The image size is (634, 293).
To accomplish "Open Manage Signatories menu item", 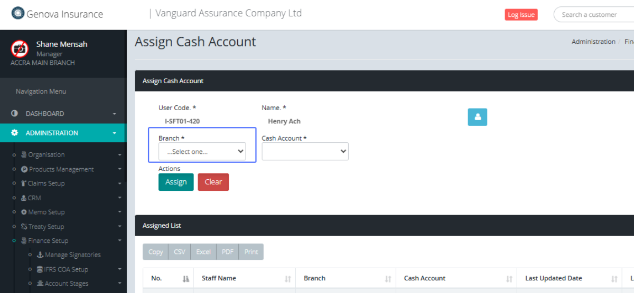I will 72,255.
